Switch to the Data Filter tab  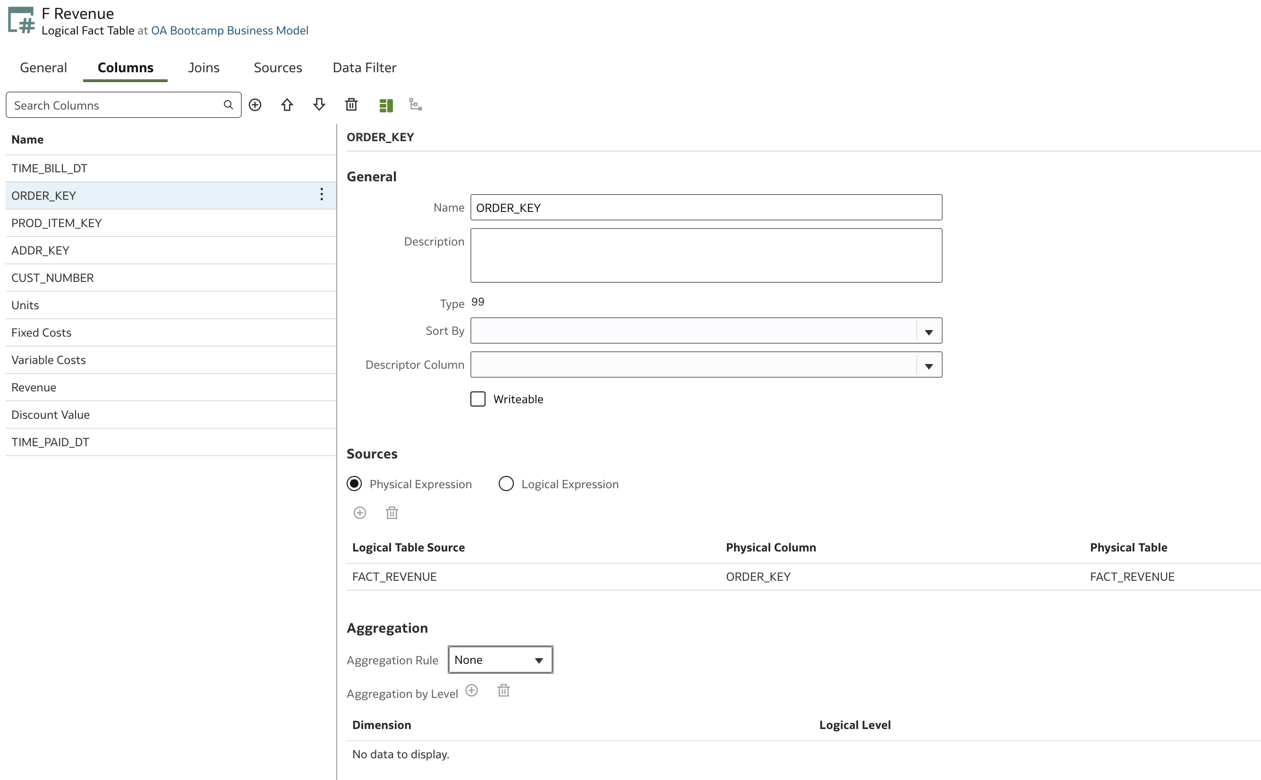coord(364,68)
